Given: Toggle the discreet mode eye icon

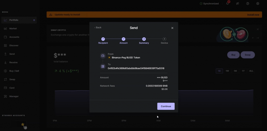Looking at the screenshot, I should click(238, 4).
